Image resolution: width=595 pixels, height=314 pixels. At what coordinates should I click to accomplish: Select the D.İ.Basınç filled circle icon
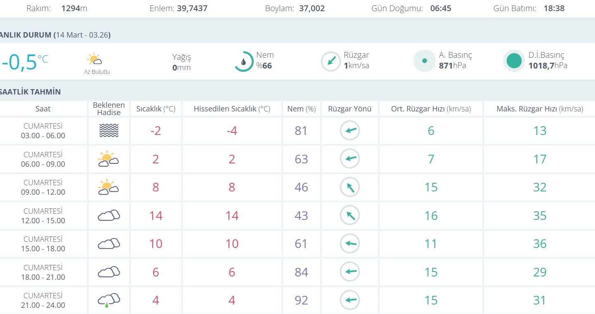(514, 61)
